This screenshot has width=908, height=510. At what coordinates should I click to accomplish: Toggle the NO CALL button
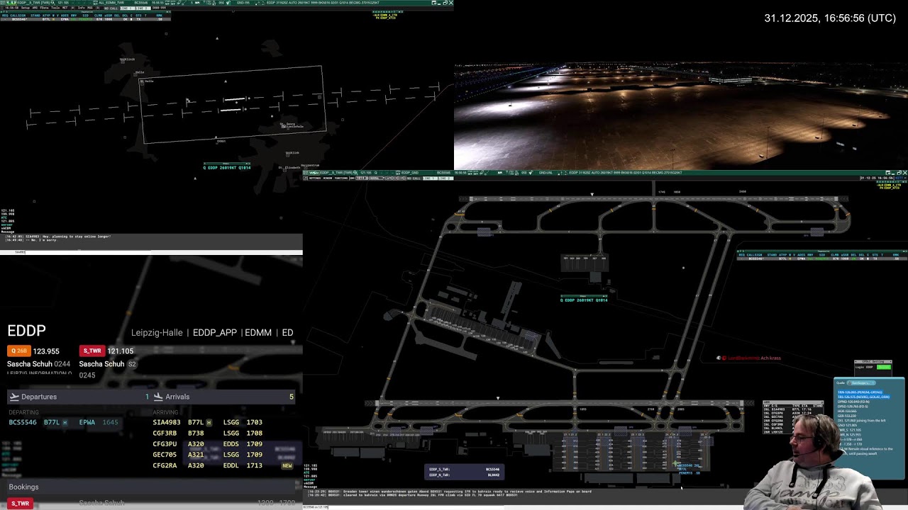[111, 8]
